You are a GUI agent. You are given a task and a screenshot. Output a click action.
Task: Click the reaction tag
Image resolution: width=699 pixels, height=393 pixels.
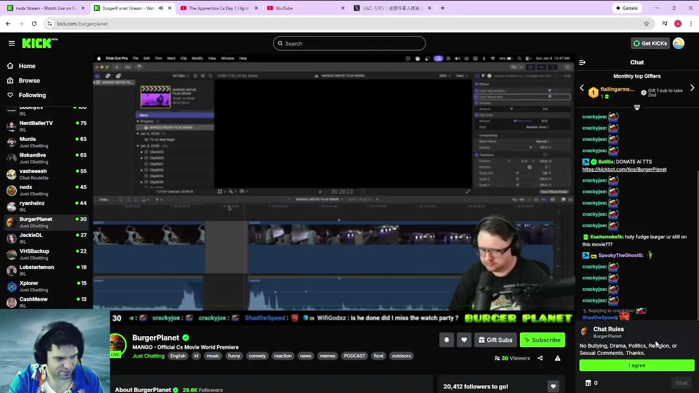click(283, 356)
